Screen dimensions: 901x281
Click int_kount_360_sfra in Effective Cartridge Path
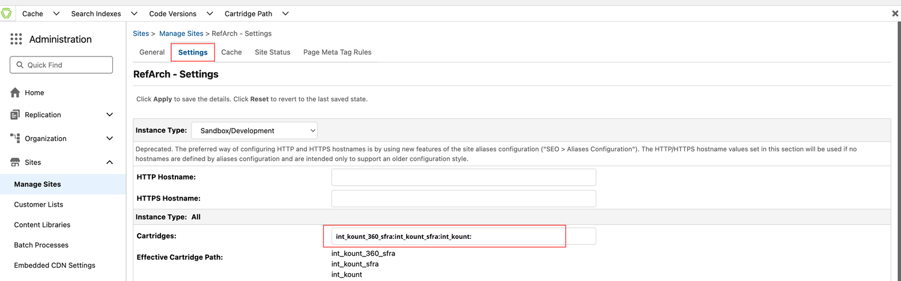coord(363,253)
